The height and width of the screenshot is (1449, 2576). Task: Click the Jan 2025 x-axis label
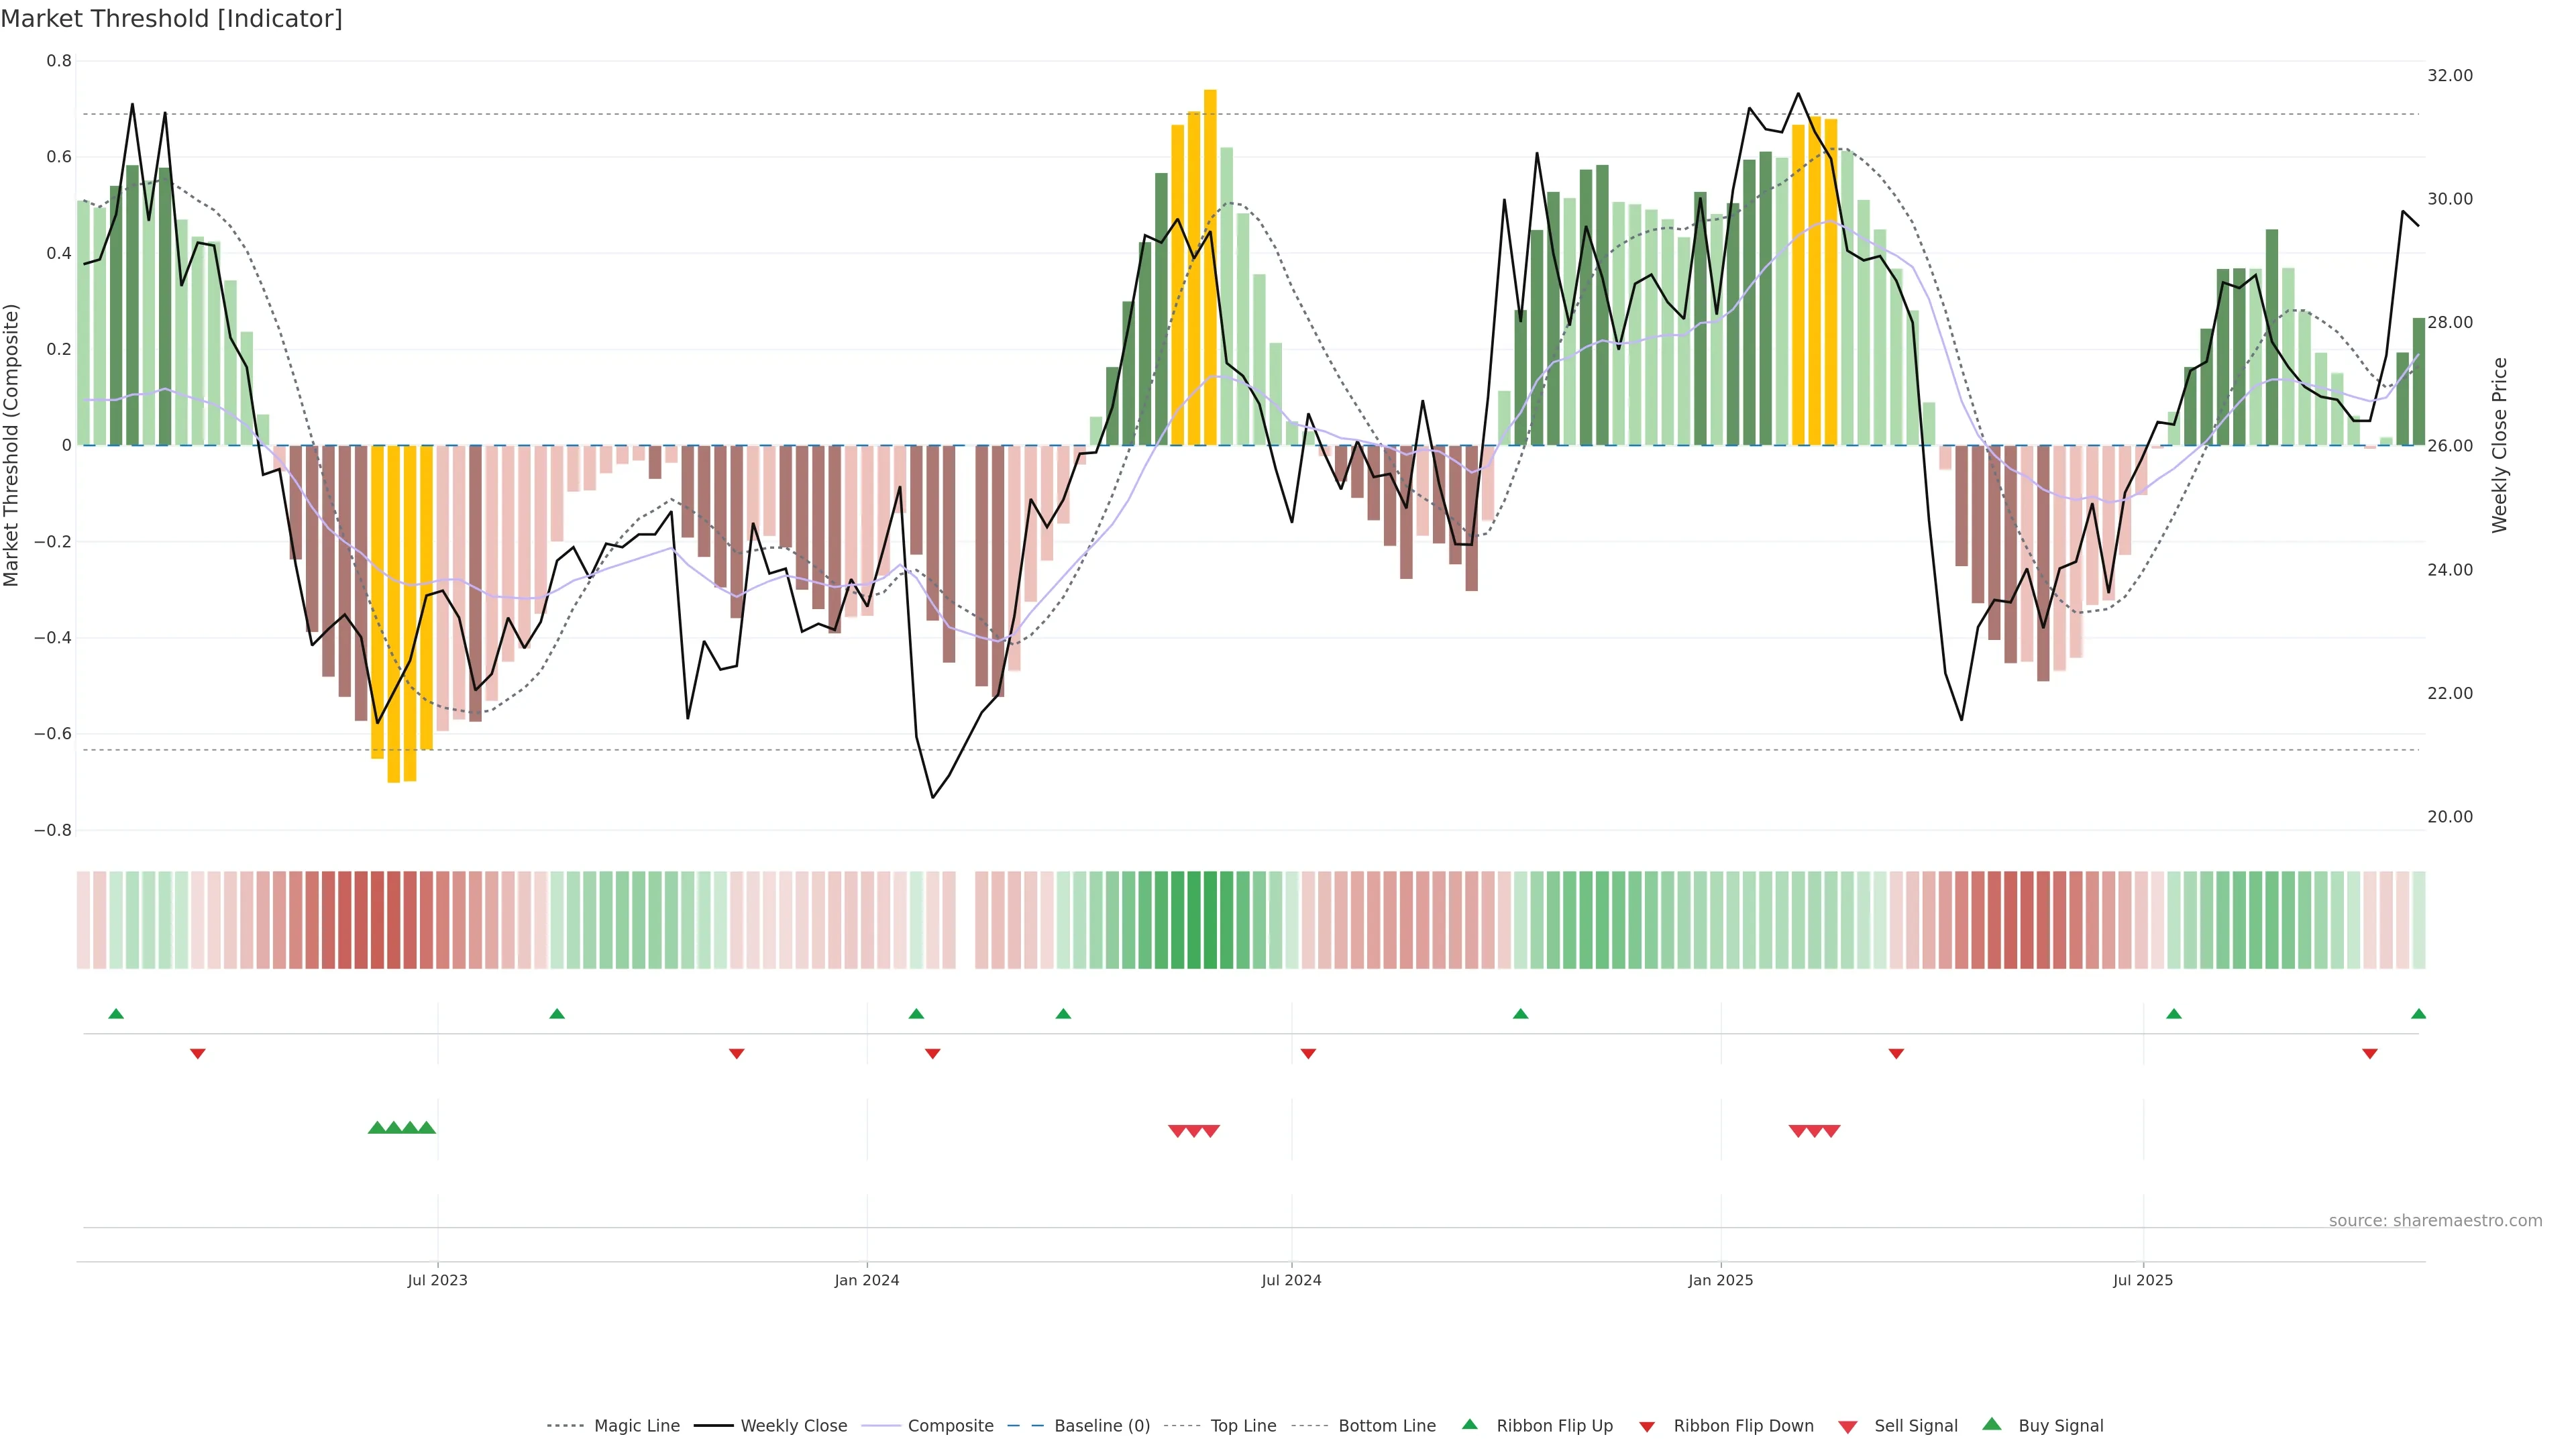1720,1280
